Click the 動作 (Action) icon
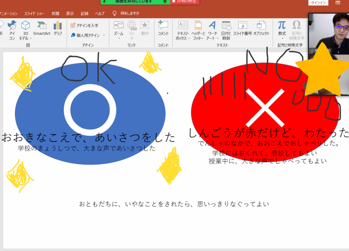This screenshot has height=251, width=349. point(145,28)
